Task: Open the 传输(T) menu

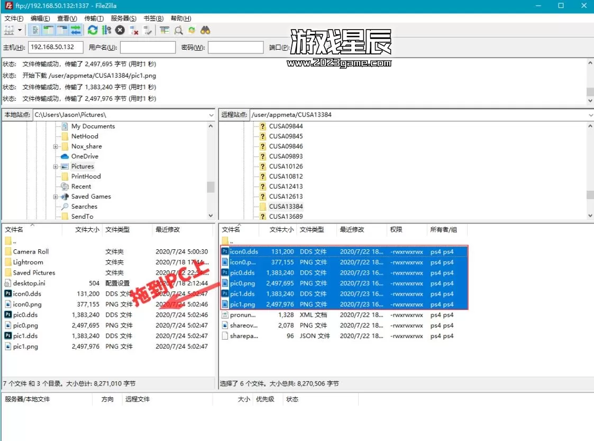Action: click(94, 18)
